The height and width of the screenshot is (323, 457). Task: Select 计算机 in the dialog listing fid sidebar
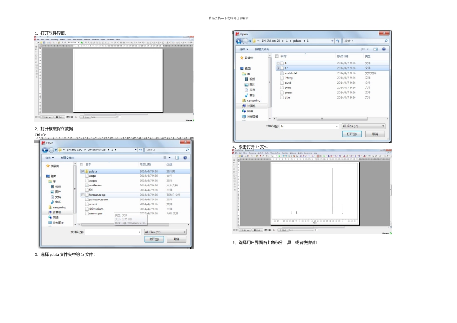[54, 212]
